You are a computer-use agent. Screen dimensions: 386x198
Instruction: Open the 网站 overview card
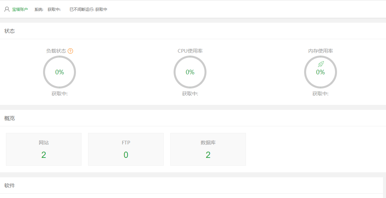coord(44,149)
